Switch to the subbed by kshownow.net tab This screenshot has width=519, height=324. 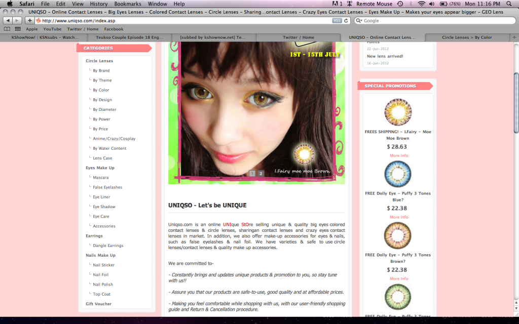point(213,37)
